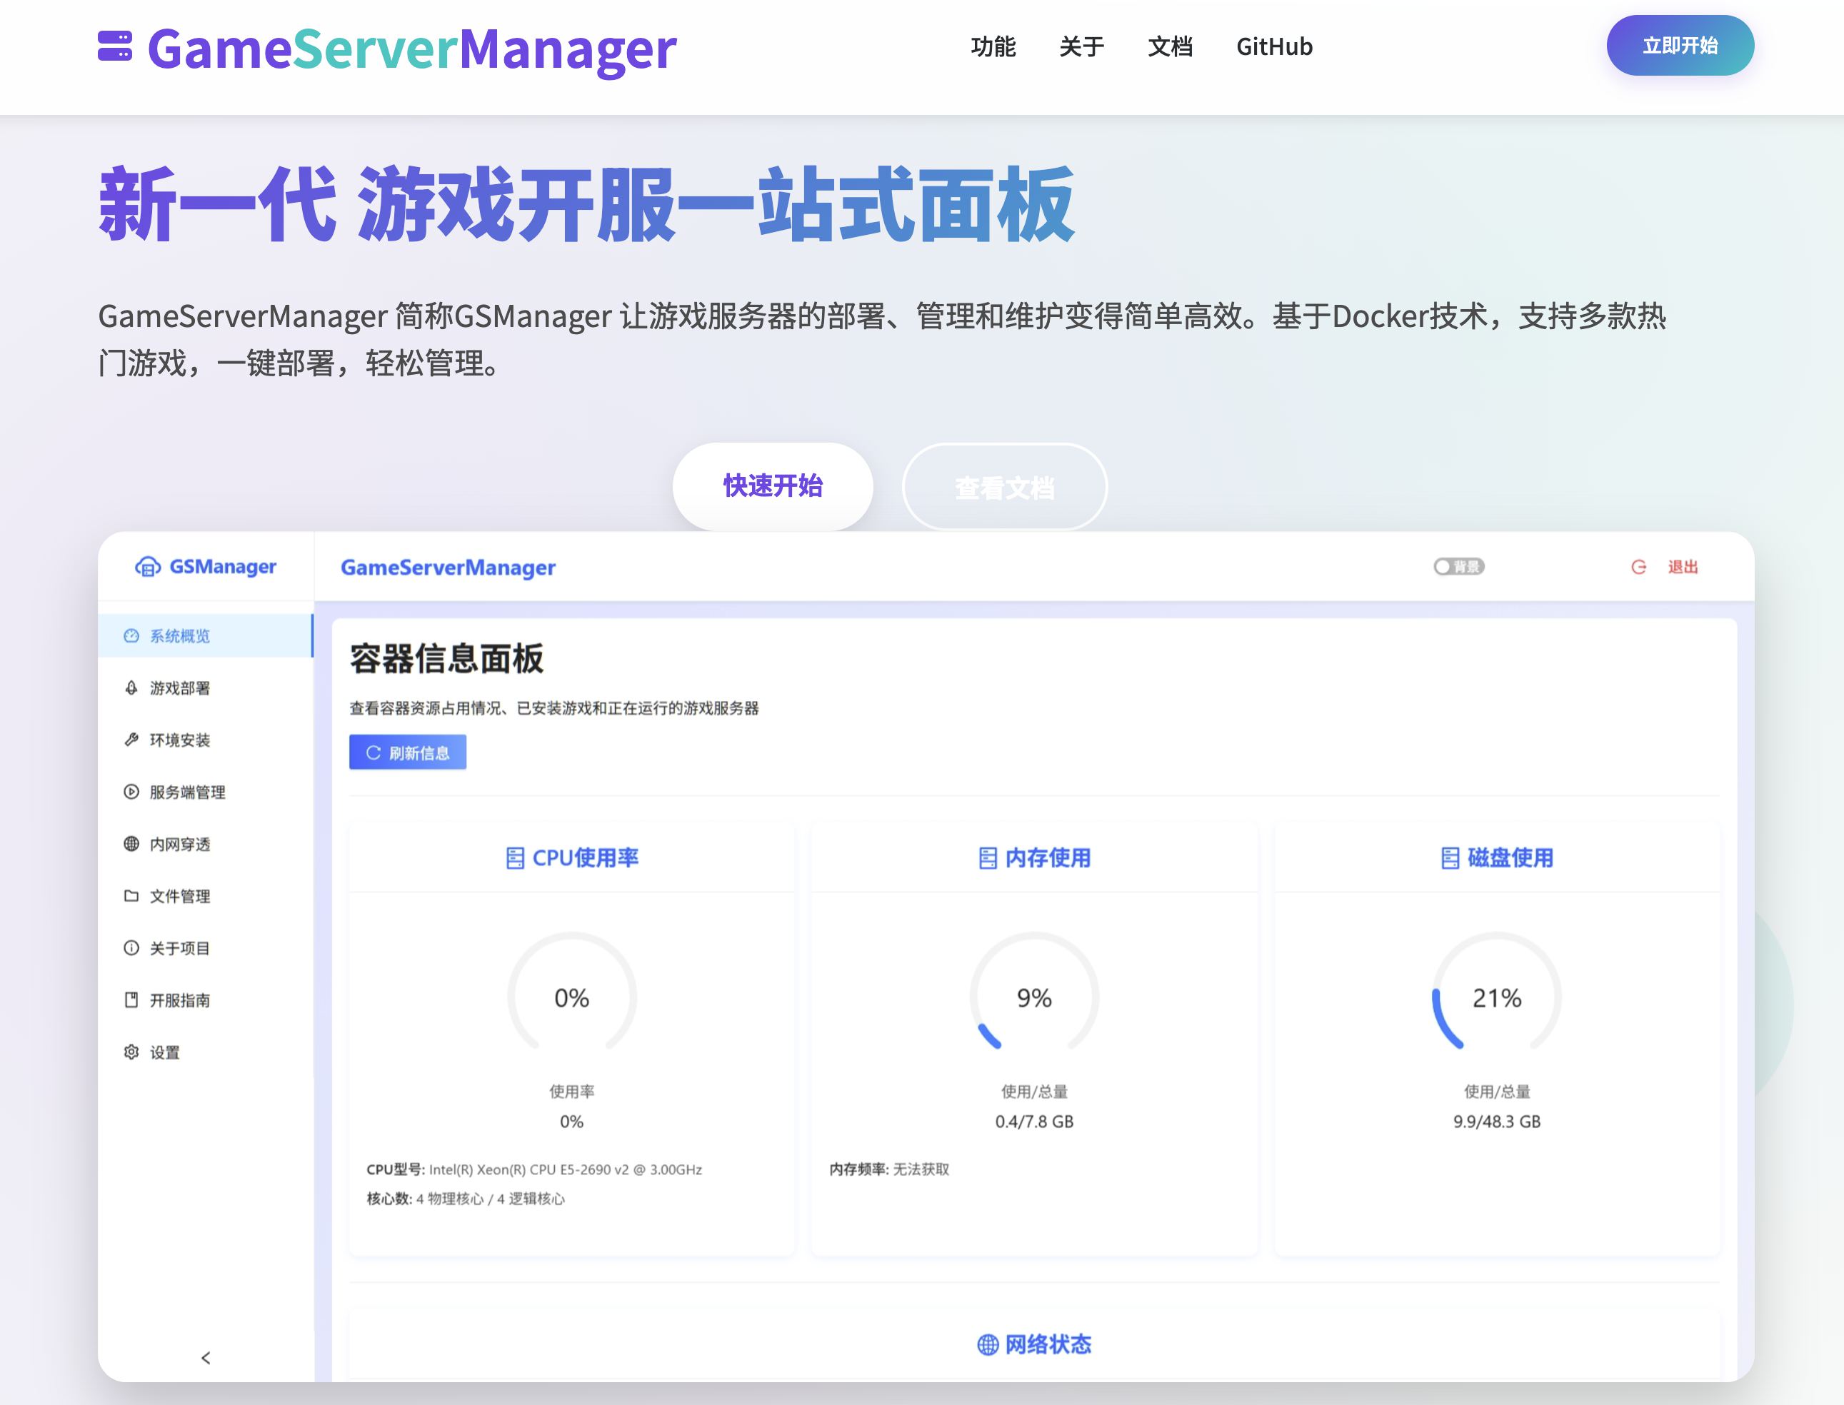Image resolution: width=1844 pixels, height=1405 pixels.
Task: Click the CPU使用率 card title
Action: (586, 858)
